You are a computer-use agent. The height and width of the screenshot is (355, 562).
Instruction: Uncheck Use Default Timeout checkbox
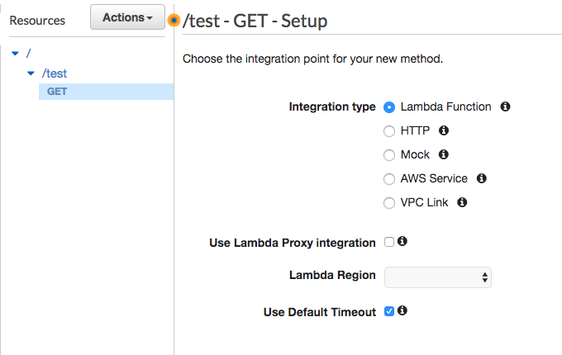(x=389, y=312)
